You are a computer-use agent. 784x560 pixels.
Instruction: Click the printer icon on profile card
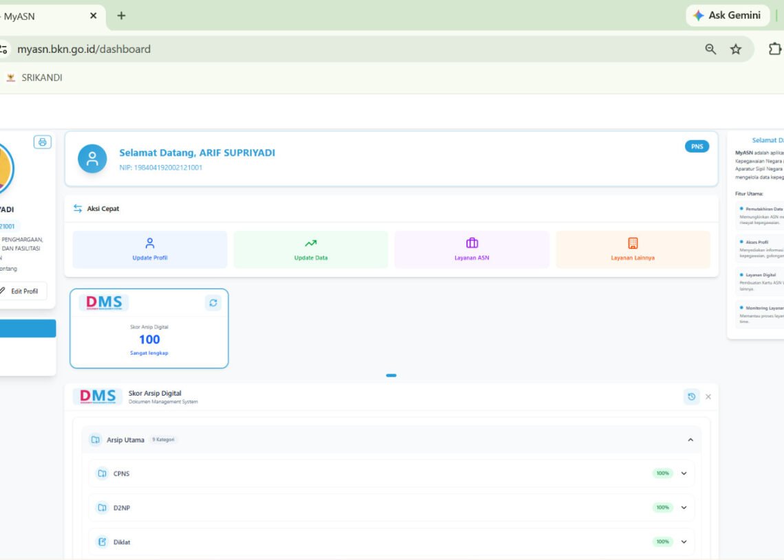[43, 142]
